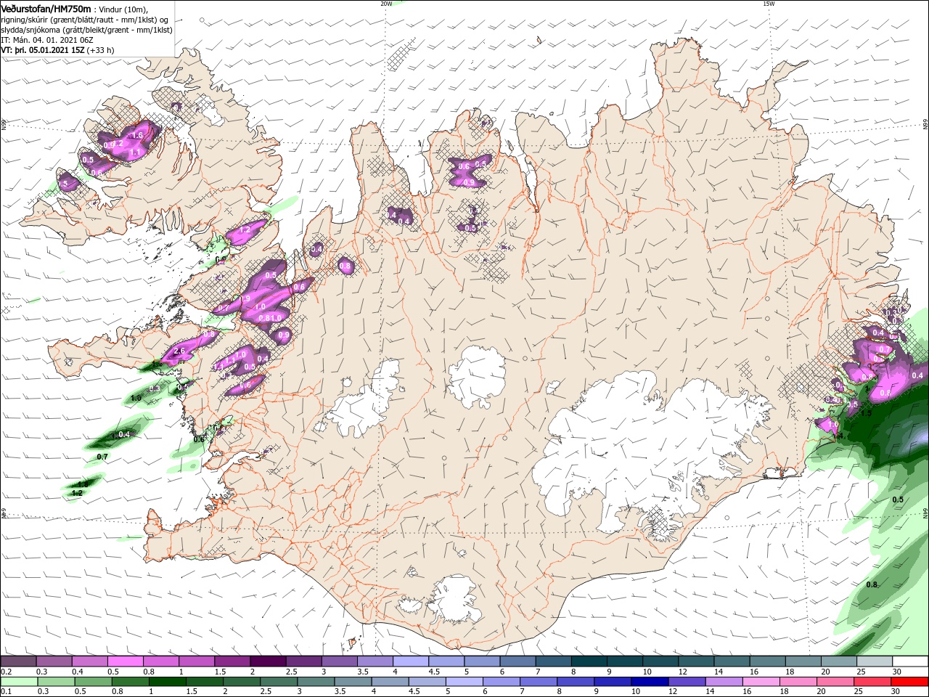Viewport: 929px width, 697px height.
Task: Pick the violet swatch at 12 in lower legend
Action: (687, 682)
